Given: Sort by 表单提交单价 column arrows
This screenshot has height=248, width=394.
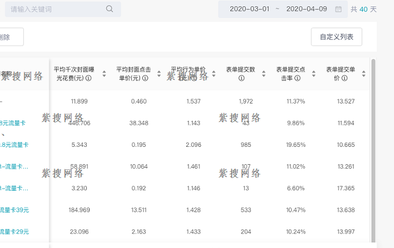Looking at the screenshot, I should pos(363,73).
